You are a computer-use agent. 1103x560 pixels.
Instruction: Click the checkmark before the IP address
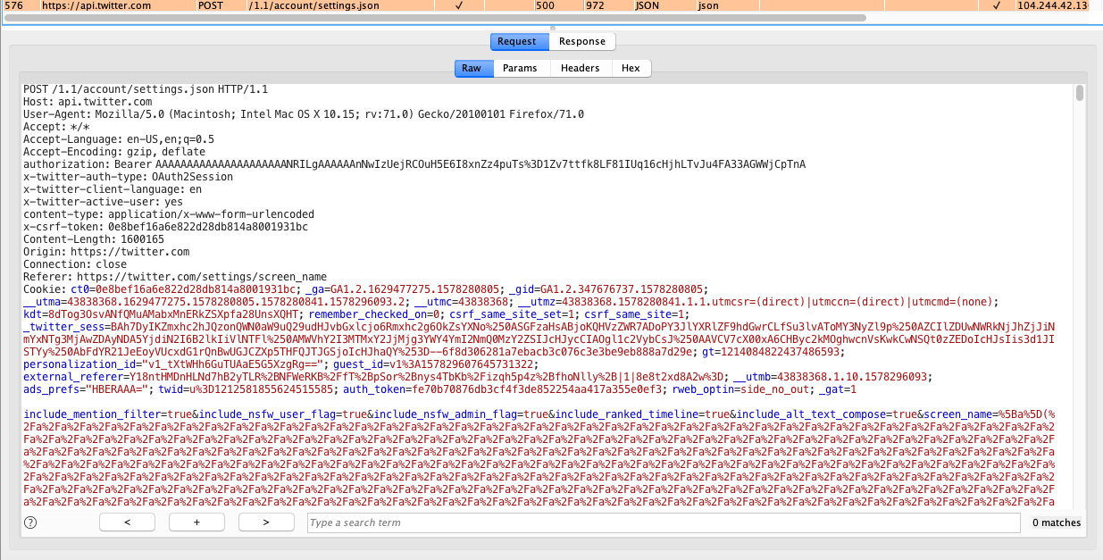tap(997, 5)
